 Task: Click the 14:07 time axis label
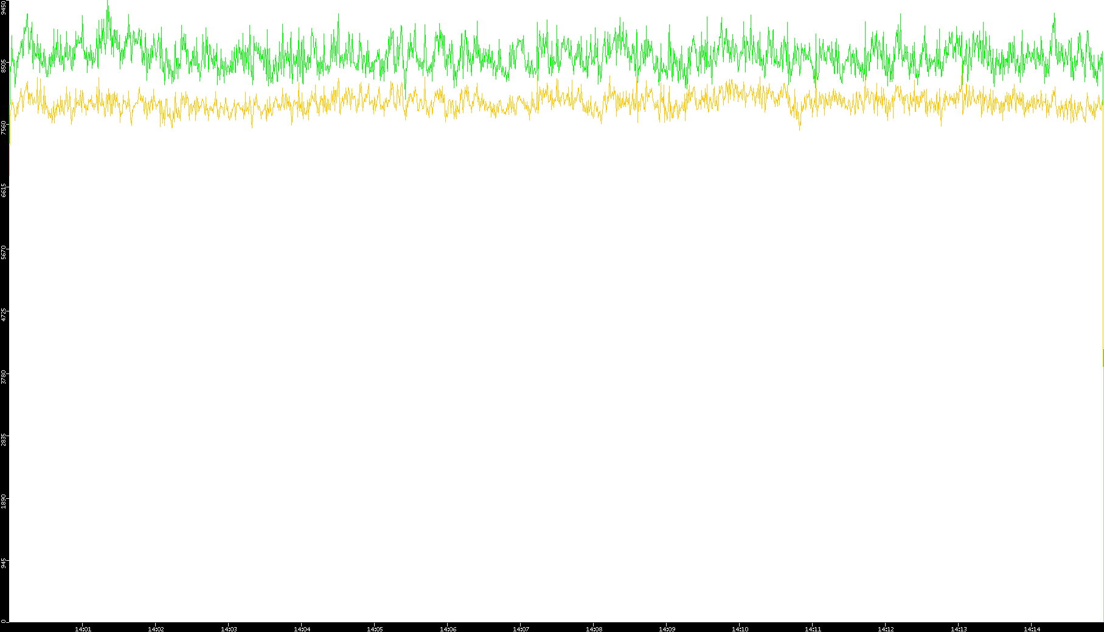521,628
